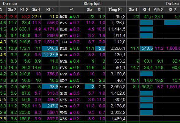Open the VCG stock symbol
Screen dimensions: 180x123
(63, 106)
